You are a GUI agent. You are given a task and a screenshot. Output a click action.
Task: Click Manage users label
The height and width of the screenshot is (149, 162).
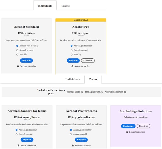[x=73, y=92]
